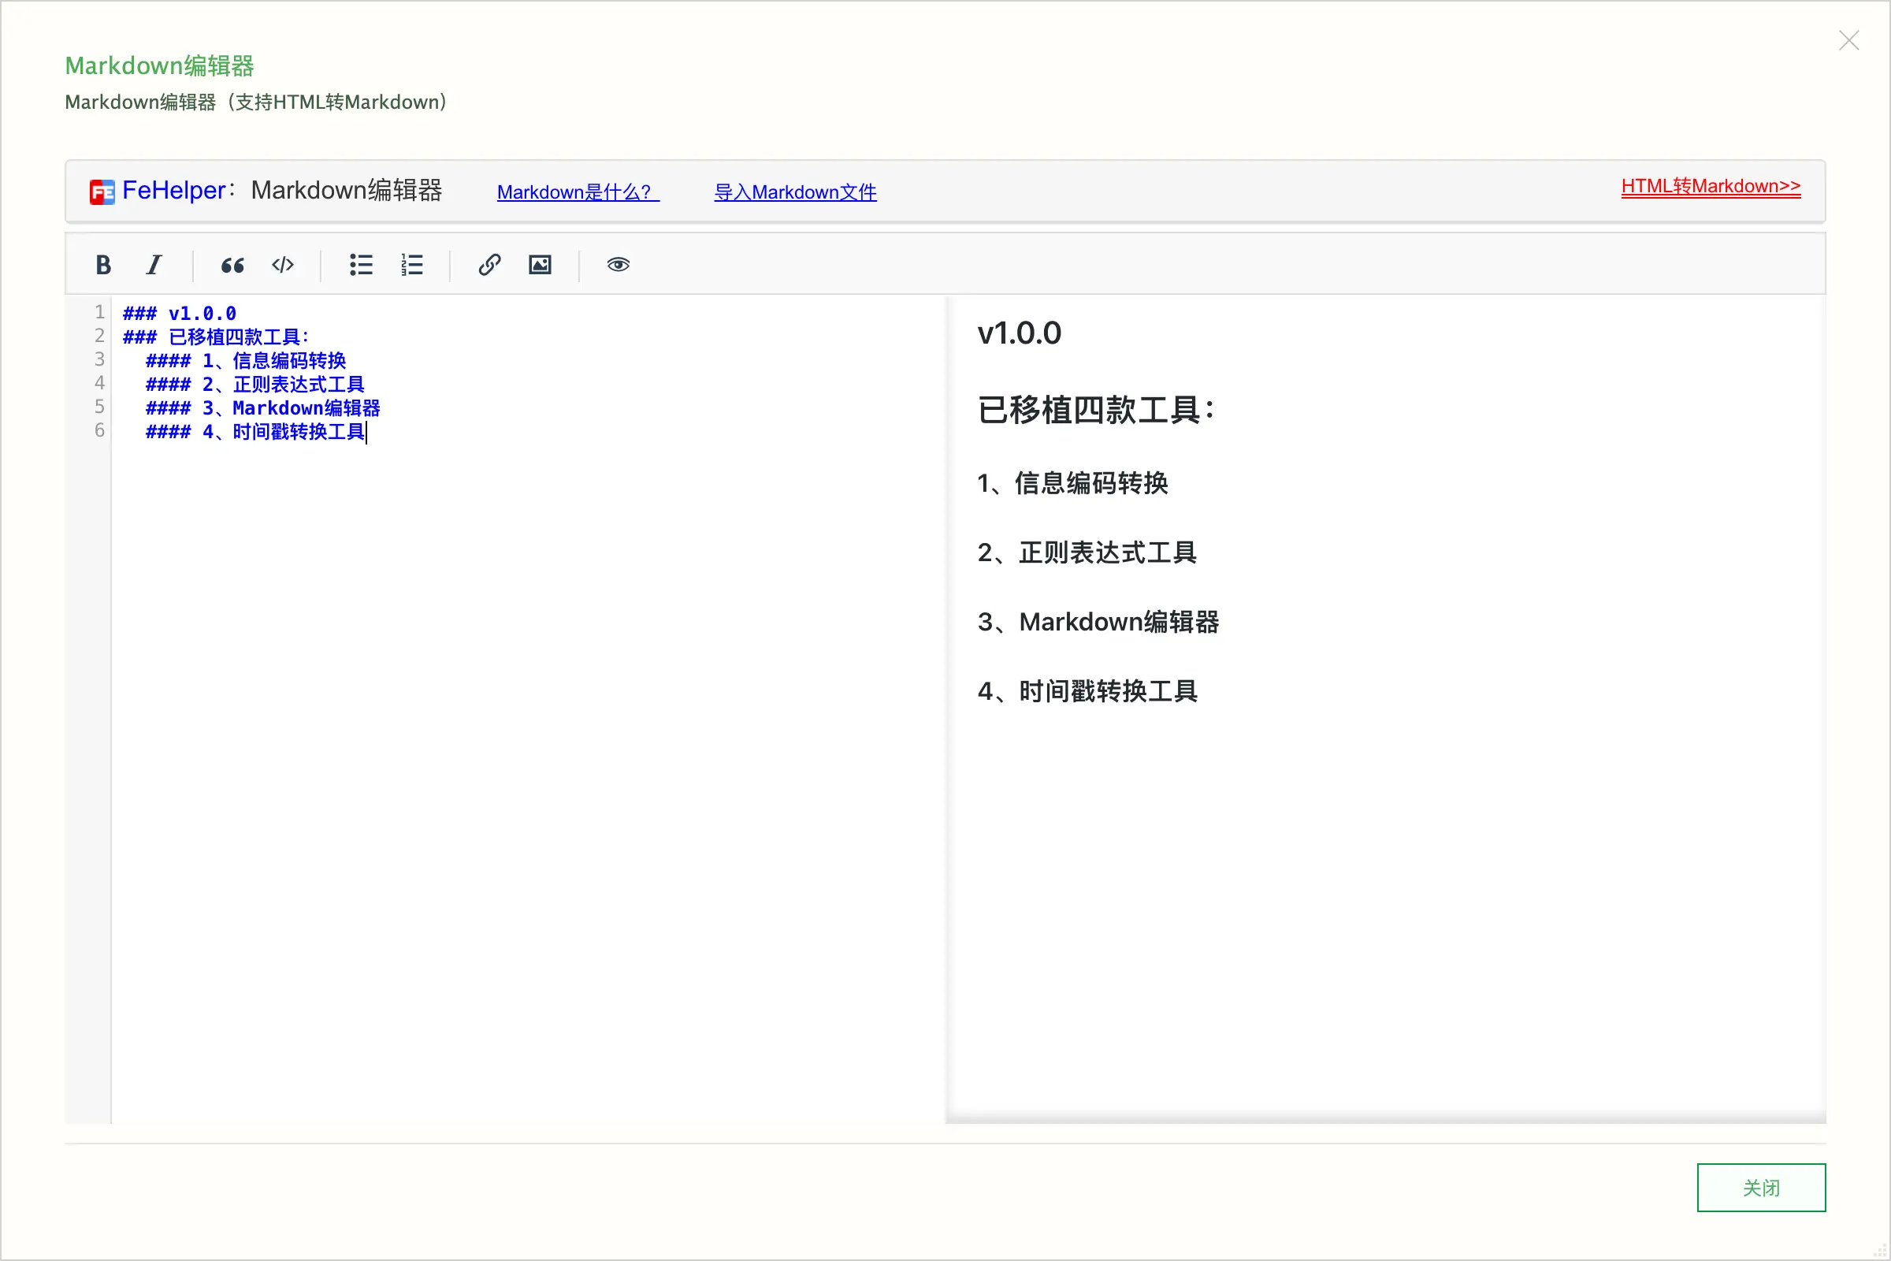Open the 'HTML转Markdown>>' link
Viewport: 1891px width, 1261px height.
pyautogui.click(x=1711, y=186)
